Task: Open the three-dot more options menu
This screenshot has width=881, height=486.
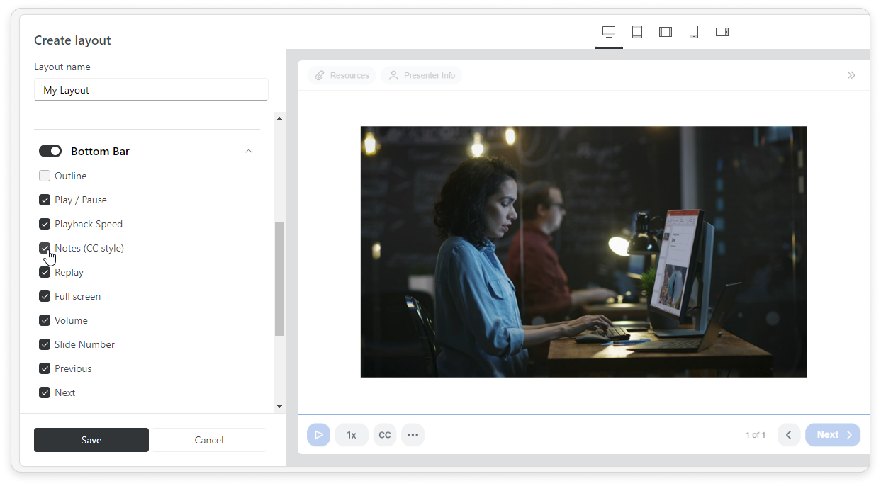Action: [x=413, y=435]
